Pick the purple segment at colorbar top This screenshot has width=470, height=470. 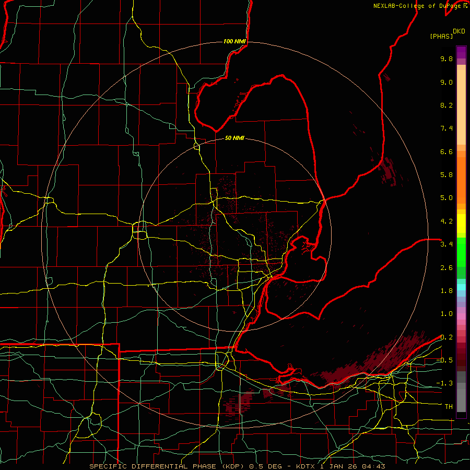click(x=461, y=52)
